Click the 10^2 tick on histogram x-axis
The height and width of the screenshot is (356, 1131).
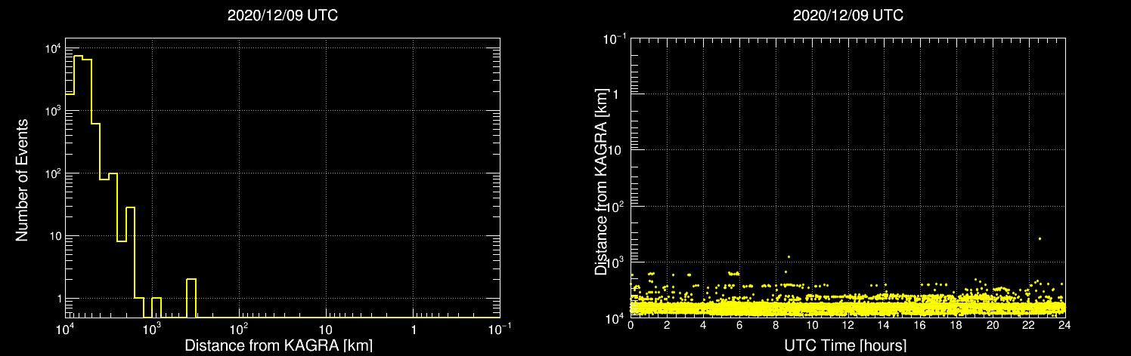[239, 328]
